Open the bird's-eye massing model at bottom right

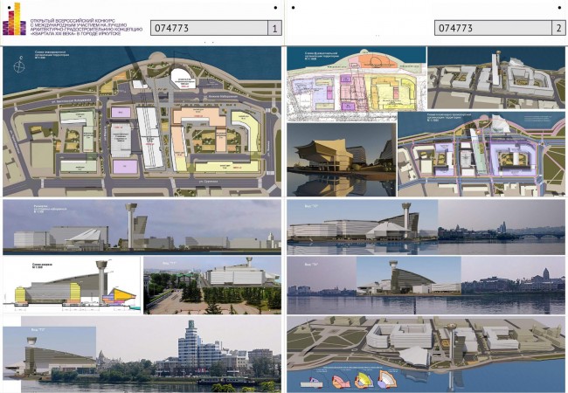click(x=426, y=355)
